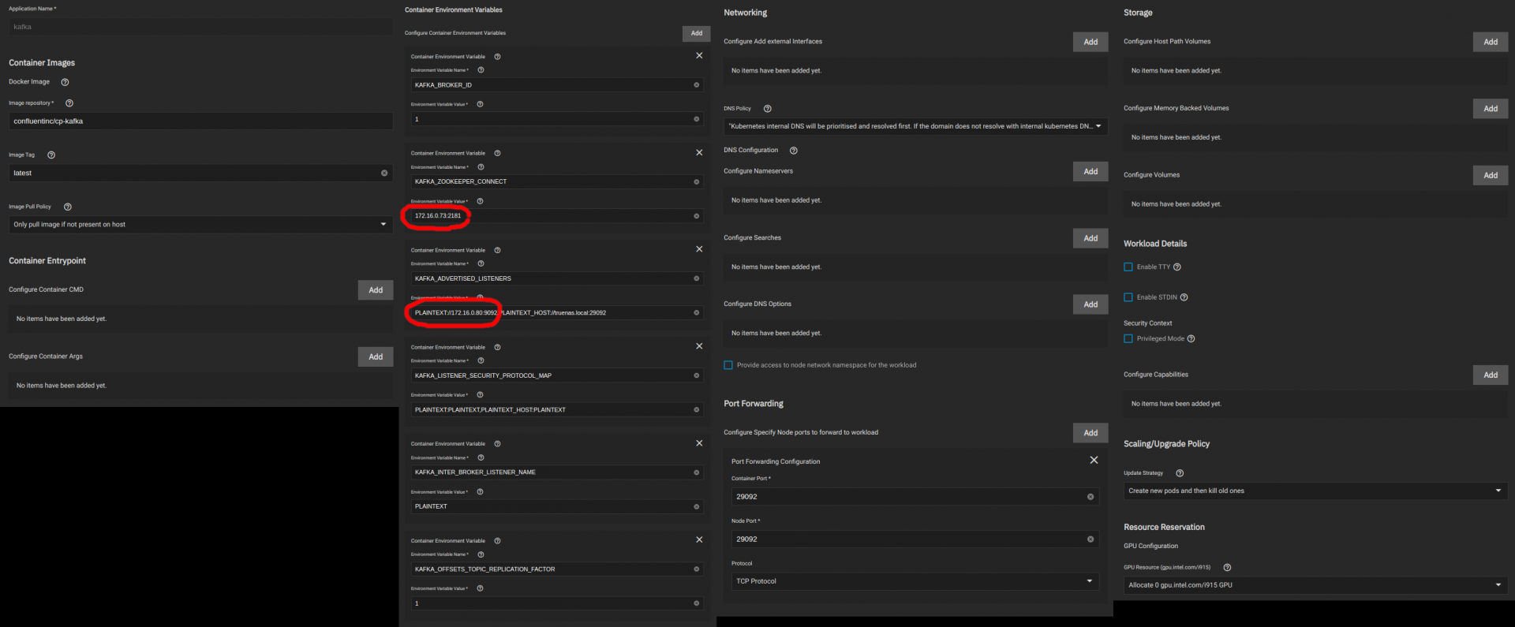The height and width of the screenshot is (627, 1515).
Task: Close the Port Forwarding Configuration entry
Action: (x=1094, y=460)
